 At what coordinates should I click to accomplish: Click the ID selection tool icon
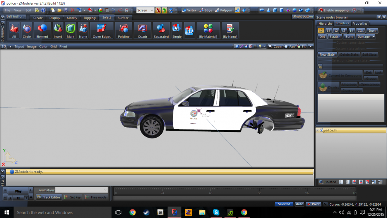click(189, 30)
